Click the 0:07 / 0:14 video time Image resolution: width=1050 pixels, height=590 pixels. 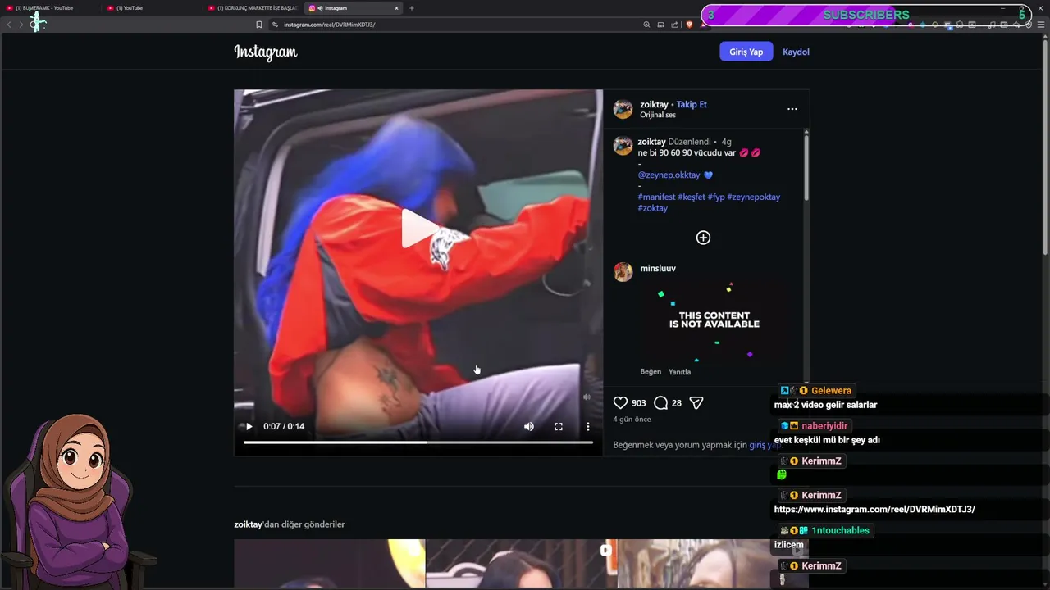pos(284,426)
